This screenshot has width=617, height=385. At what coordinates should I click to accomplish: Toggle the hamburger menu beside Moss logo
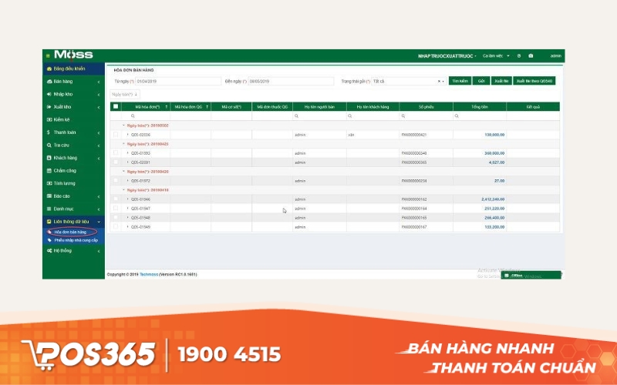click(x=48, y=55)
